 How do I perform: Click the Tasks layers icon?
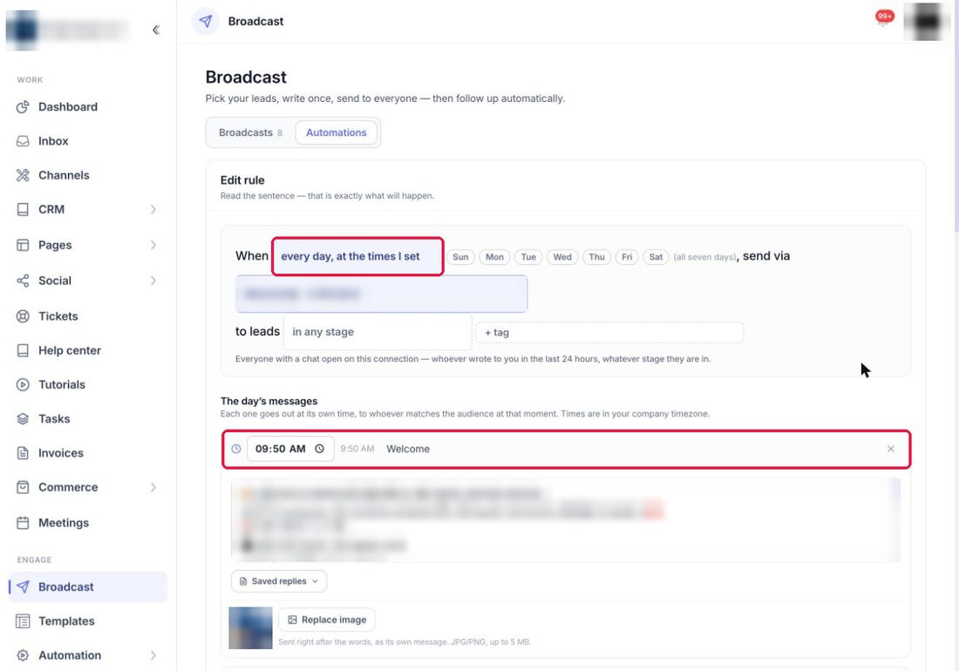(x=23, y=418)
